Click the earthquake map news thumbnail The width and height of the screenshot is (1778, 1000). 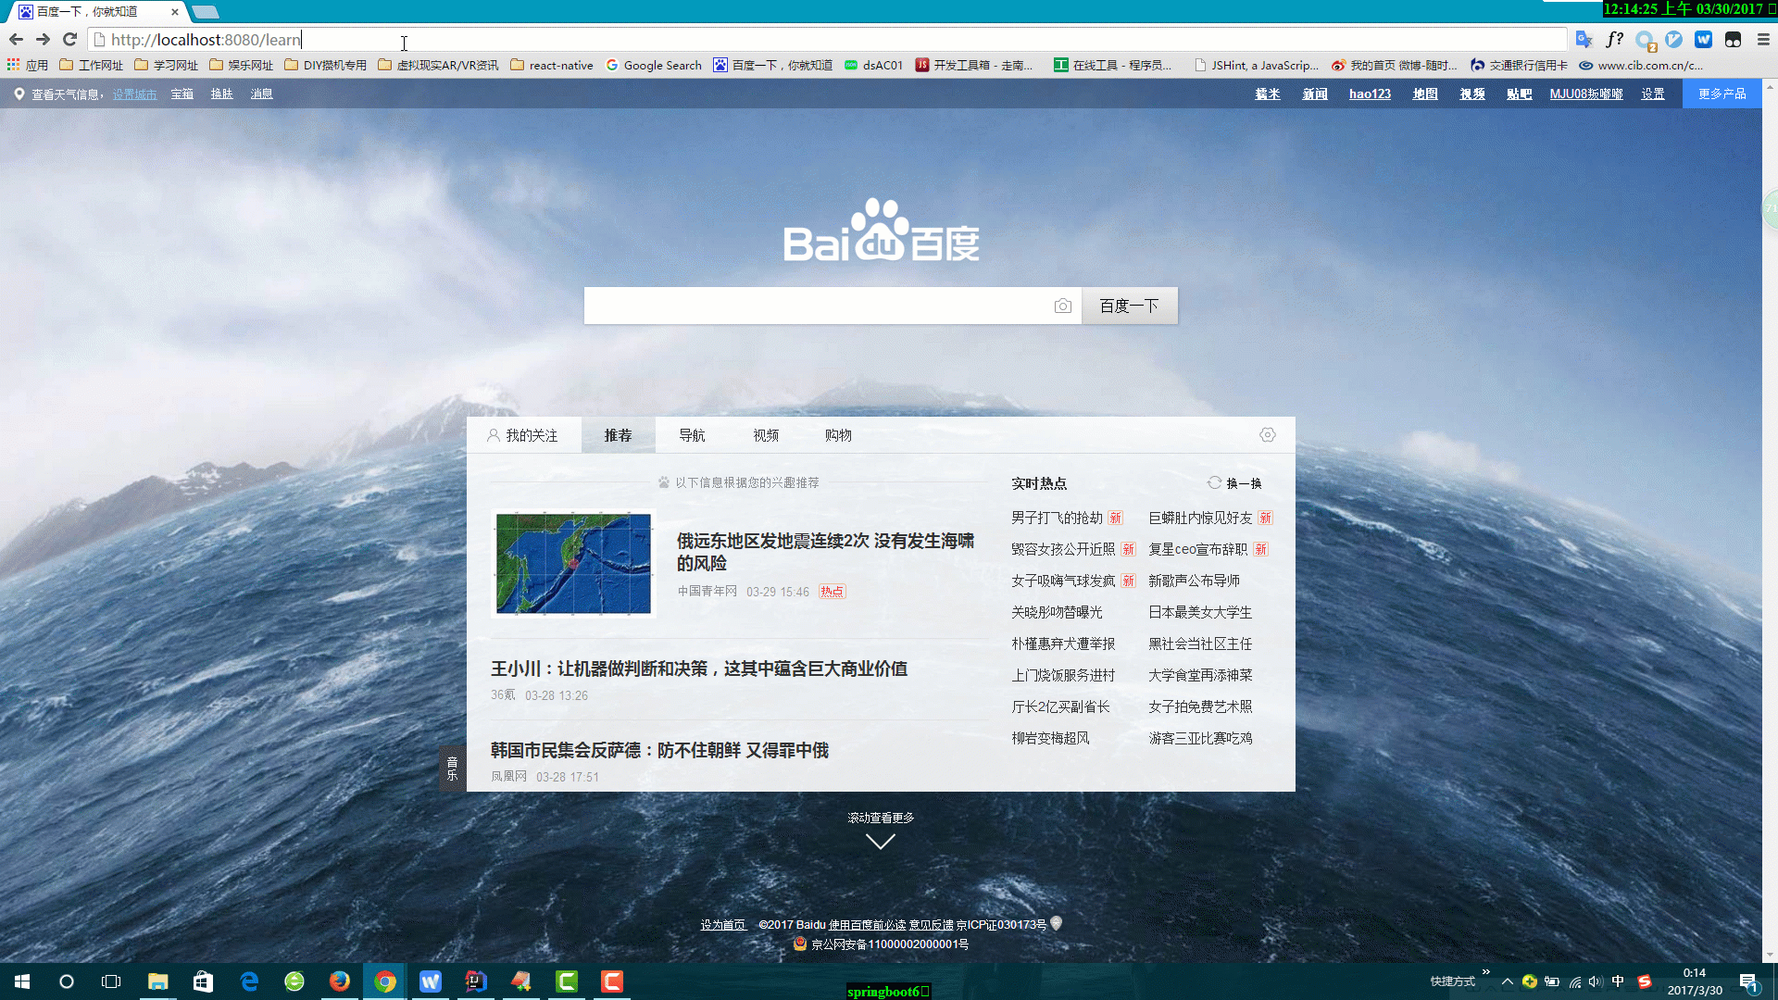[x=573, y=563]
